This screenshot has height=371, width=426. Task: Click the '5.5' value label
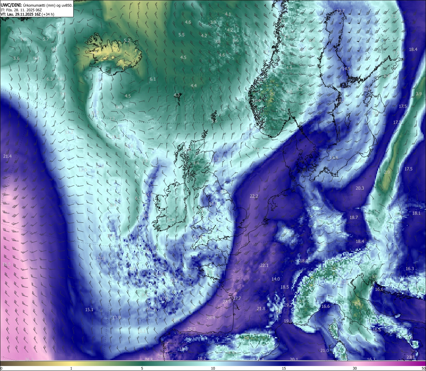[181, 35]
